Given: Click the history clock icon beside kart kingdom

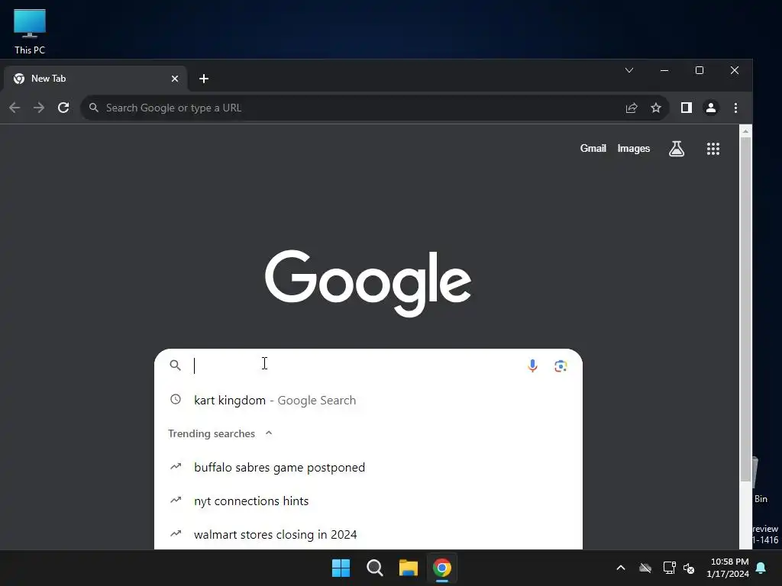Looking at the screenshot, I should pos(176,399).
